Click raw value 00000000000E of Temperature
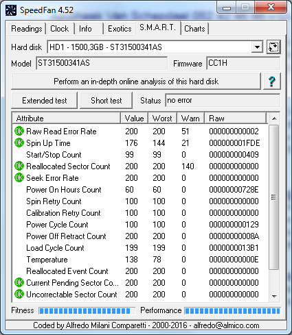The width and height of the screenshot is (292, 335). pyautogui.click(x=234, y=260)
